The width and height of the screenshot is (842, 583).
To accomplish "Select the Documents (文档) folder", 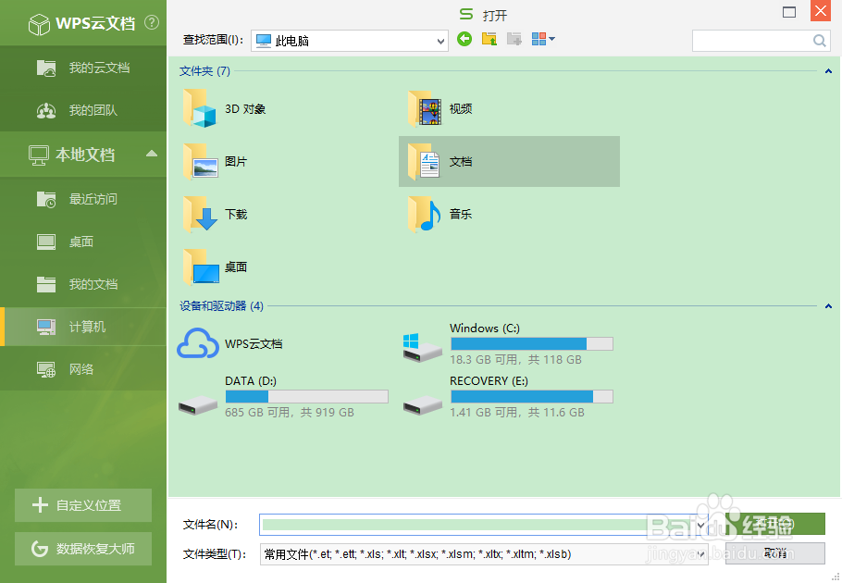I will point(509,162).
